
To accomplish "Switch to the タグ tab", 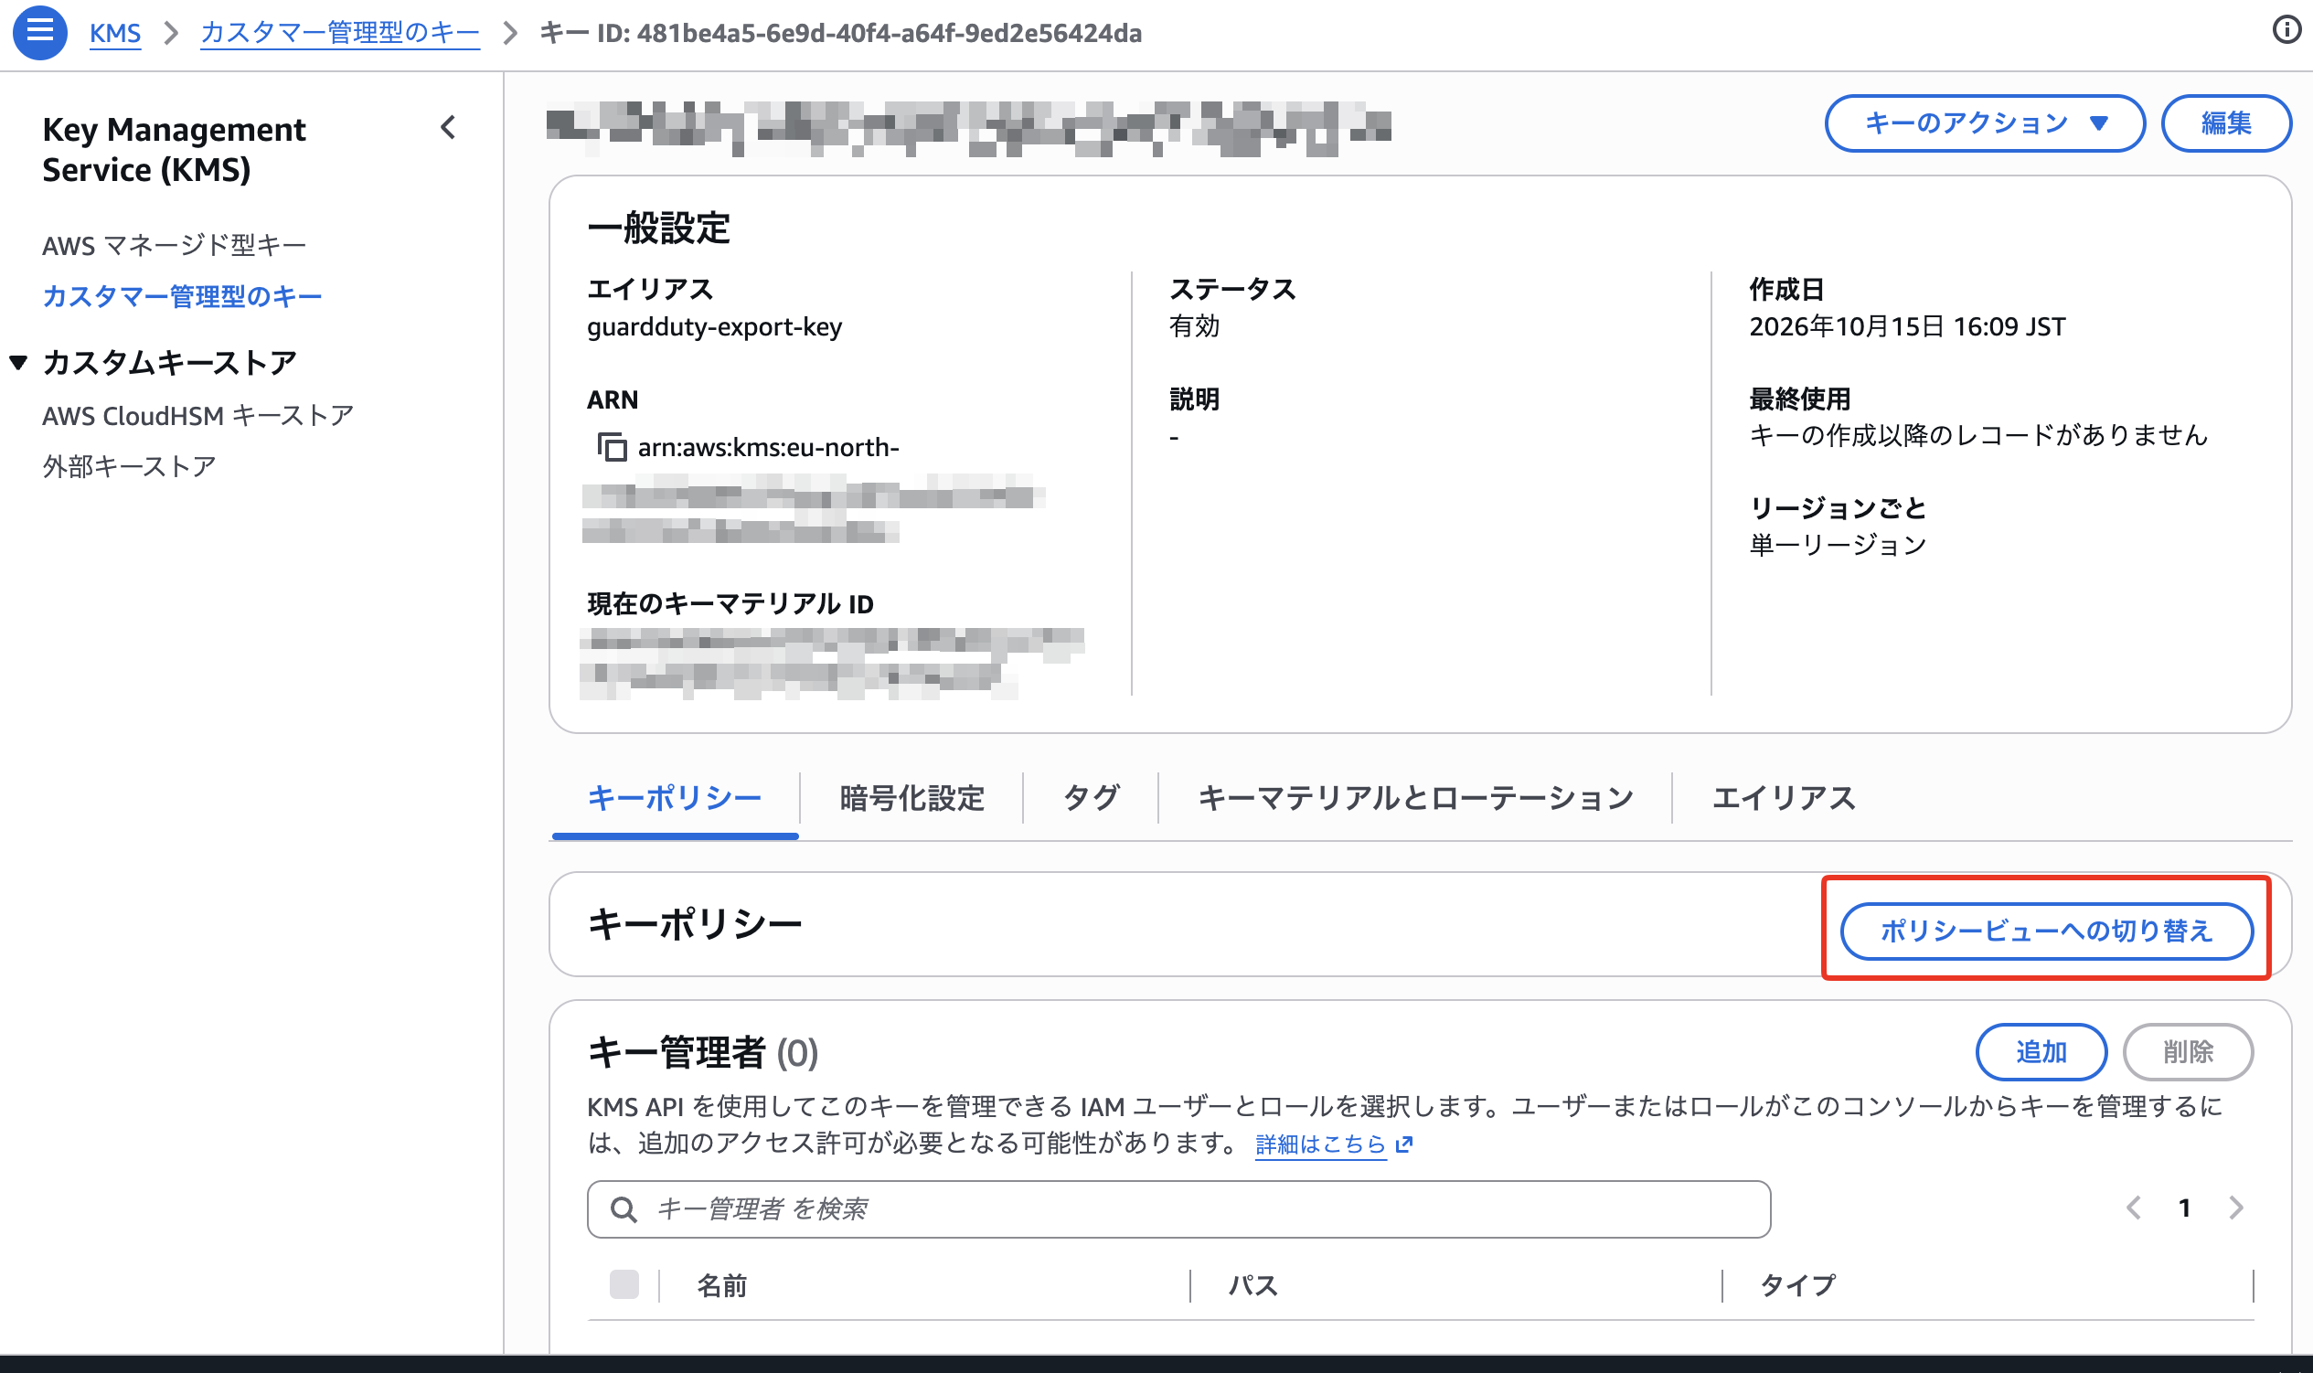I will (1091, 797).
